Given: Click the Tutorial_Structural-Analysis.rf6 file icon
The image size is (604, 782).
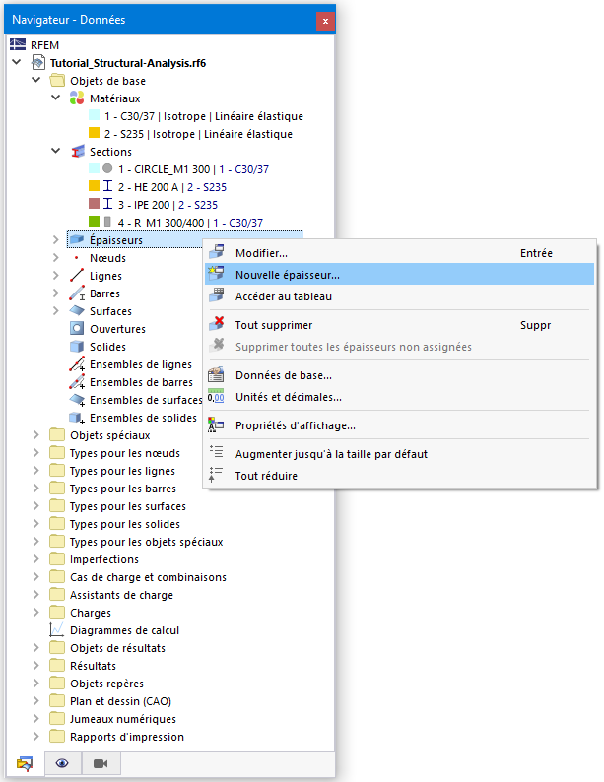Looking at the screenshot, I should point(38,63).
